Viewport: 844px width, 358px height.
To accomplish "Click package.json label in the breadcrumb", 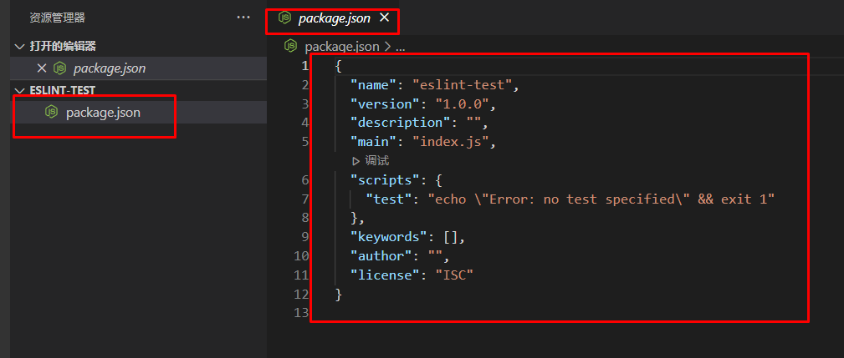I will [x=341, y=47].
